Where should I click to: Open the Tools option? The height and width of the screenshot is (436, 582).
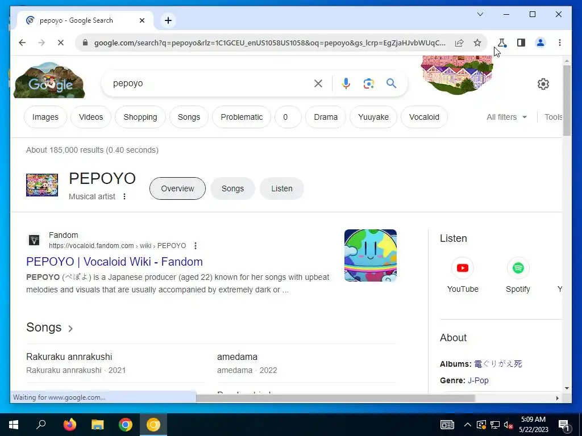coord(553,117)
